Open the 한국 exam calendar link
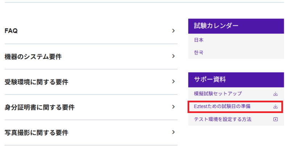Viewport: 290px width, 146px height. [x=199, y=53]
